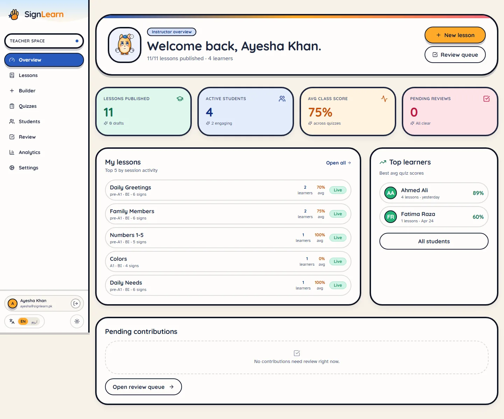Go to the Review section
The height and width of the screenshot is (419, 504).
[44, 137]
